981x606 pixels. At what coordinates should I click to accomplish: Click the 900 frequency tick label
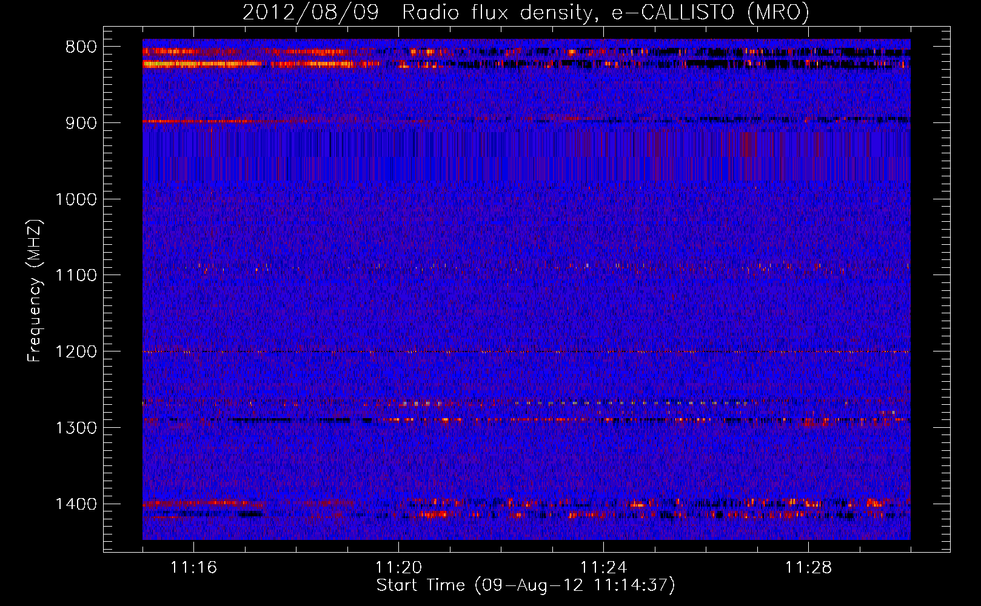click(81, 123)
